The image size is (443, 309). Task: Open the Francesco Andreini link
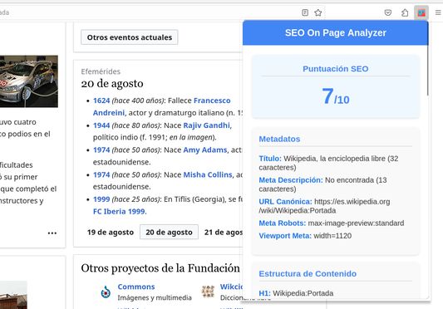click(161, 106)
